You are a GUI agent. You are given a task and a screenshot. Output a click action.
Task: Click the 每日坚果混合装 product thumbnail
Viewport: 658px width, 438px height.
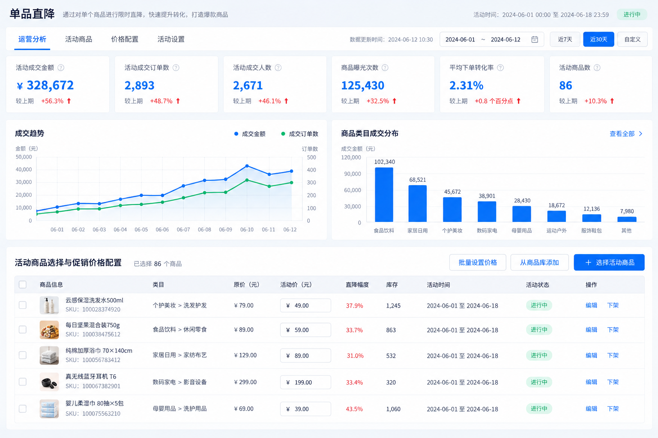click(49, 330)
